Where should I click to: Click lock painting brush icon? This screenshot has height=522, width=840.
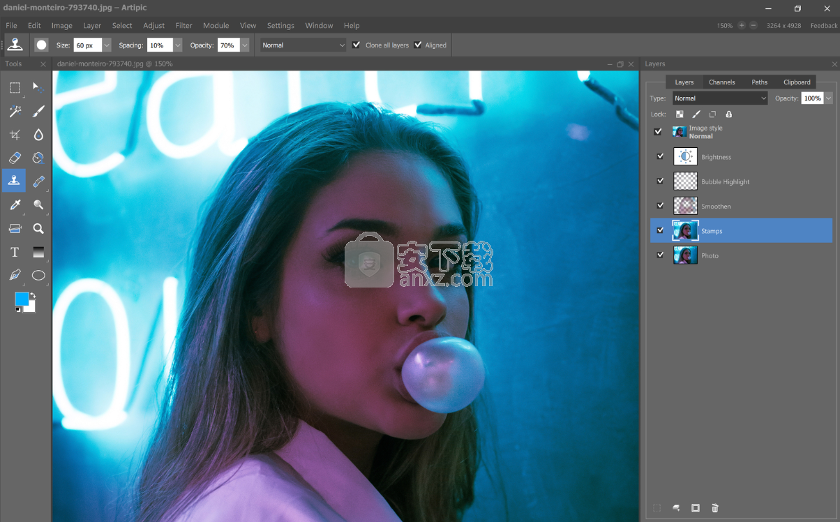pos(696,114)
